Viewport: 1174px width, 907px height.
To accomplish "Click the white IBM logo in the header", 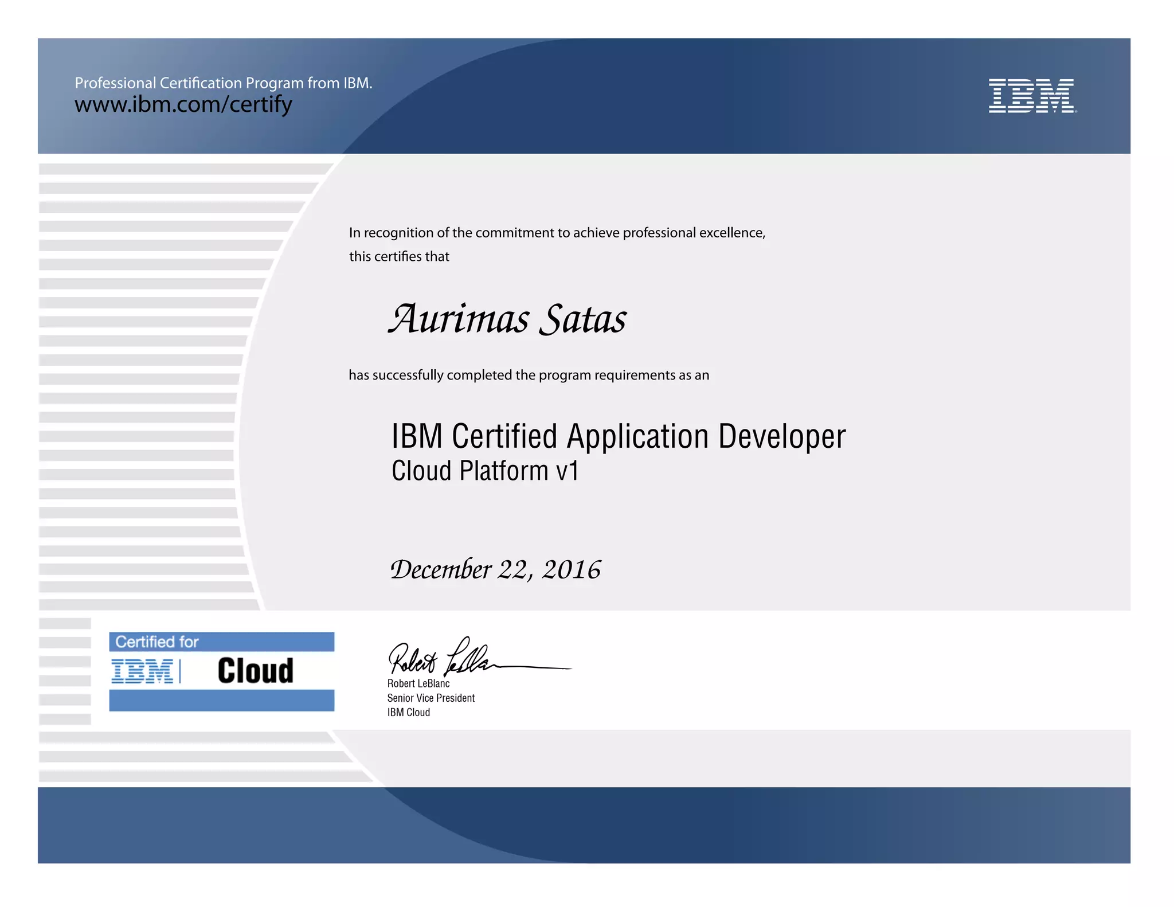I will click(x=1031, y=96).
